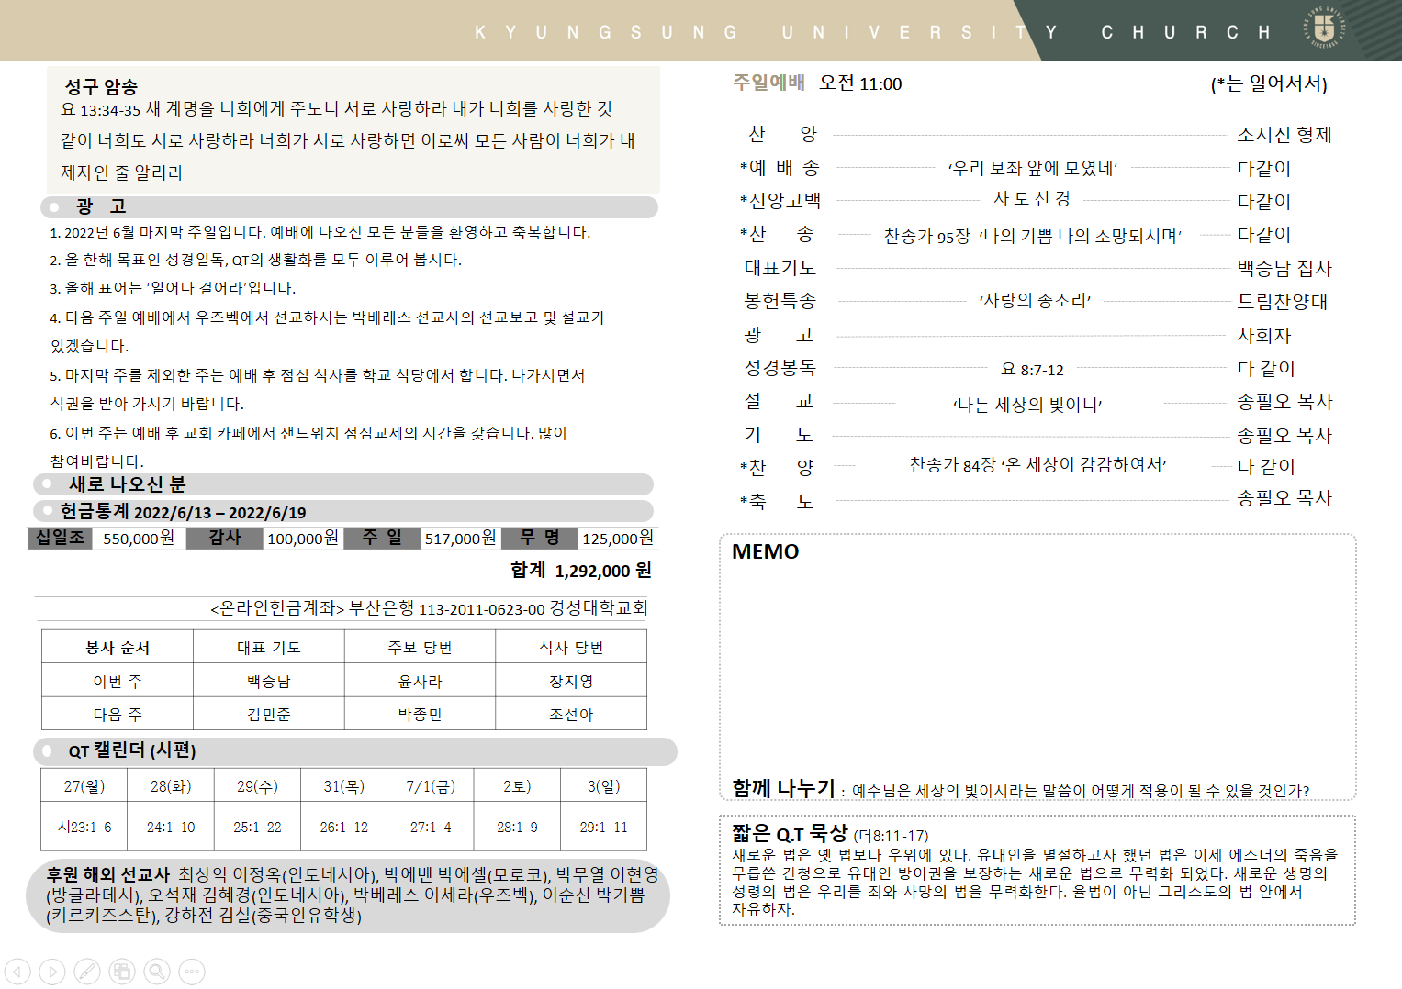Click the '후원 해외 선교사' label
The height and width of the screenshot is (989, 1402).
coord(108,874)
